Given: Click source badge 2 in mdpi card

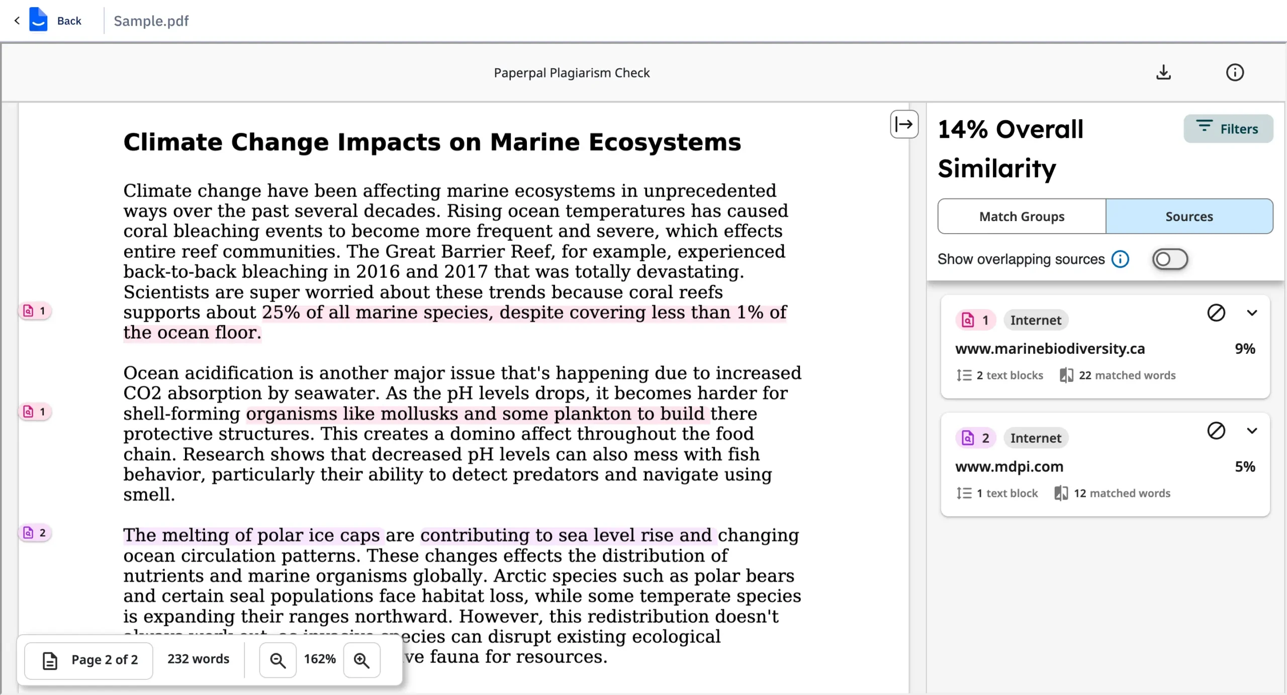Looking at the screenshot, I should 975,438.
